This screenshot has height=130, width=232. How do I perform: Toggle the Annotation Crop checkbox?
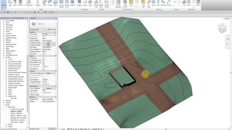pyautogui.click(x=43, y=62)
